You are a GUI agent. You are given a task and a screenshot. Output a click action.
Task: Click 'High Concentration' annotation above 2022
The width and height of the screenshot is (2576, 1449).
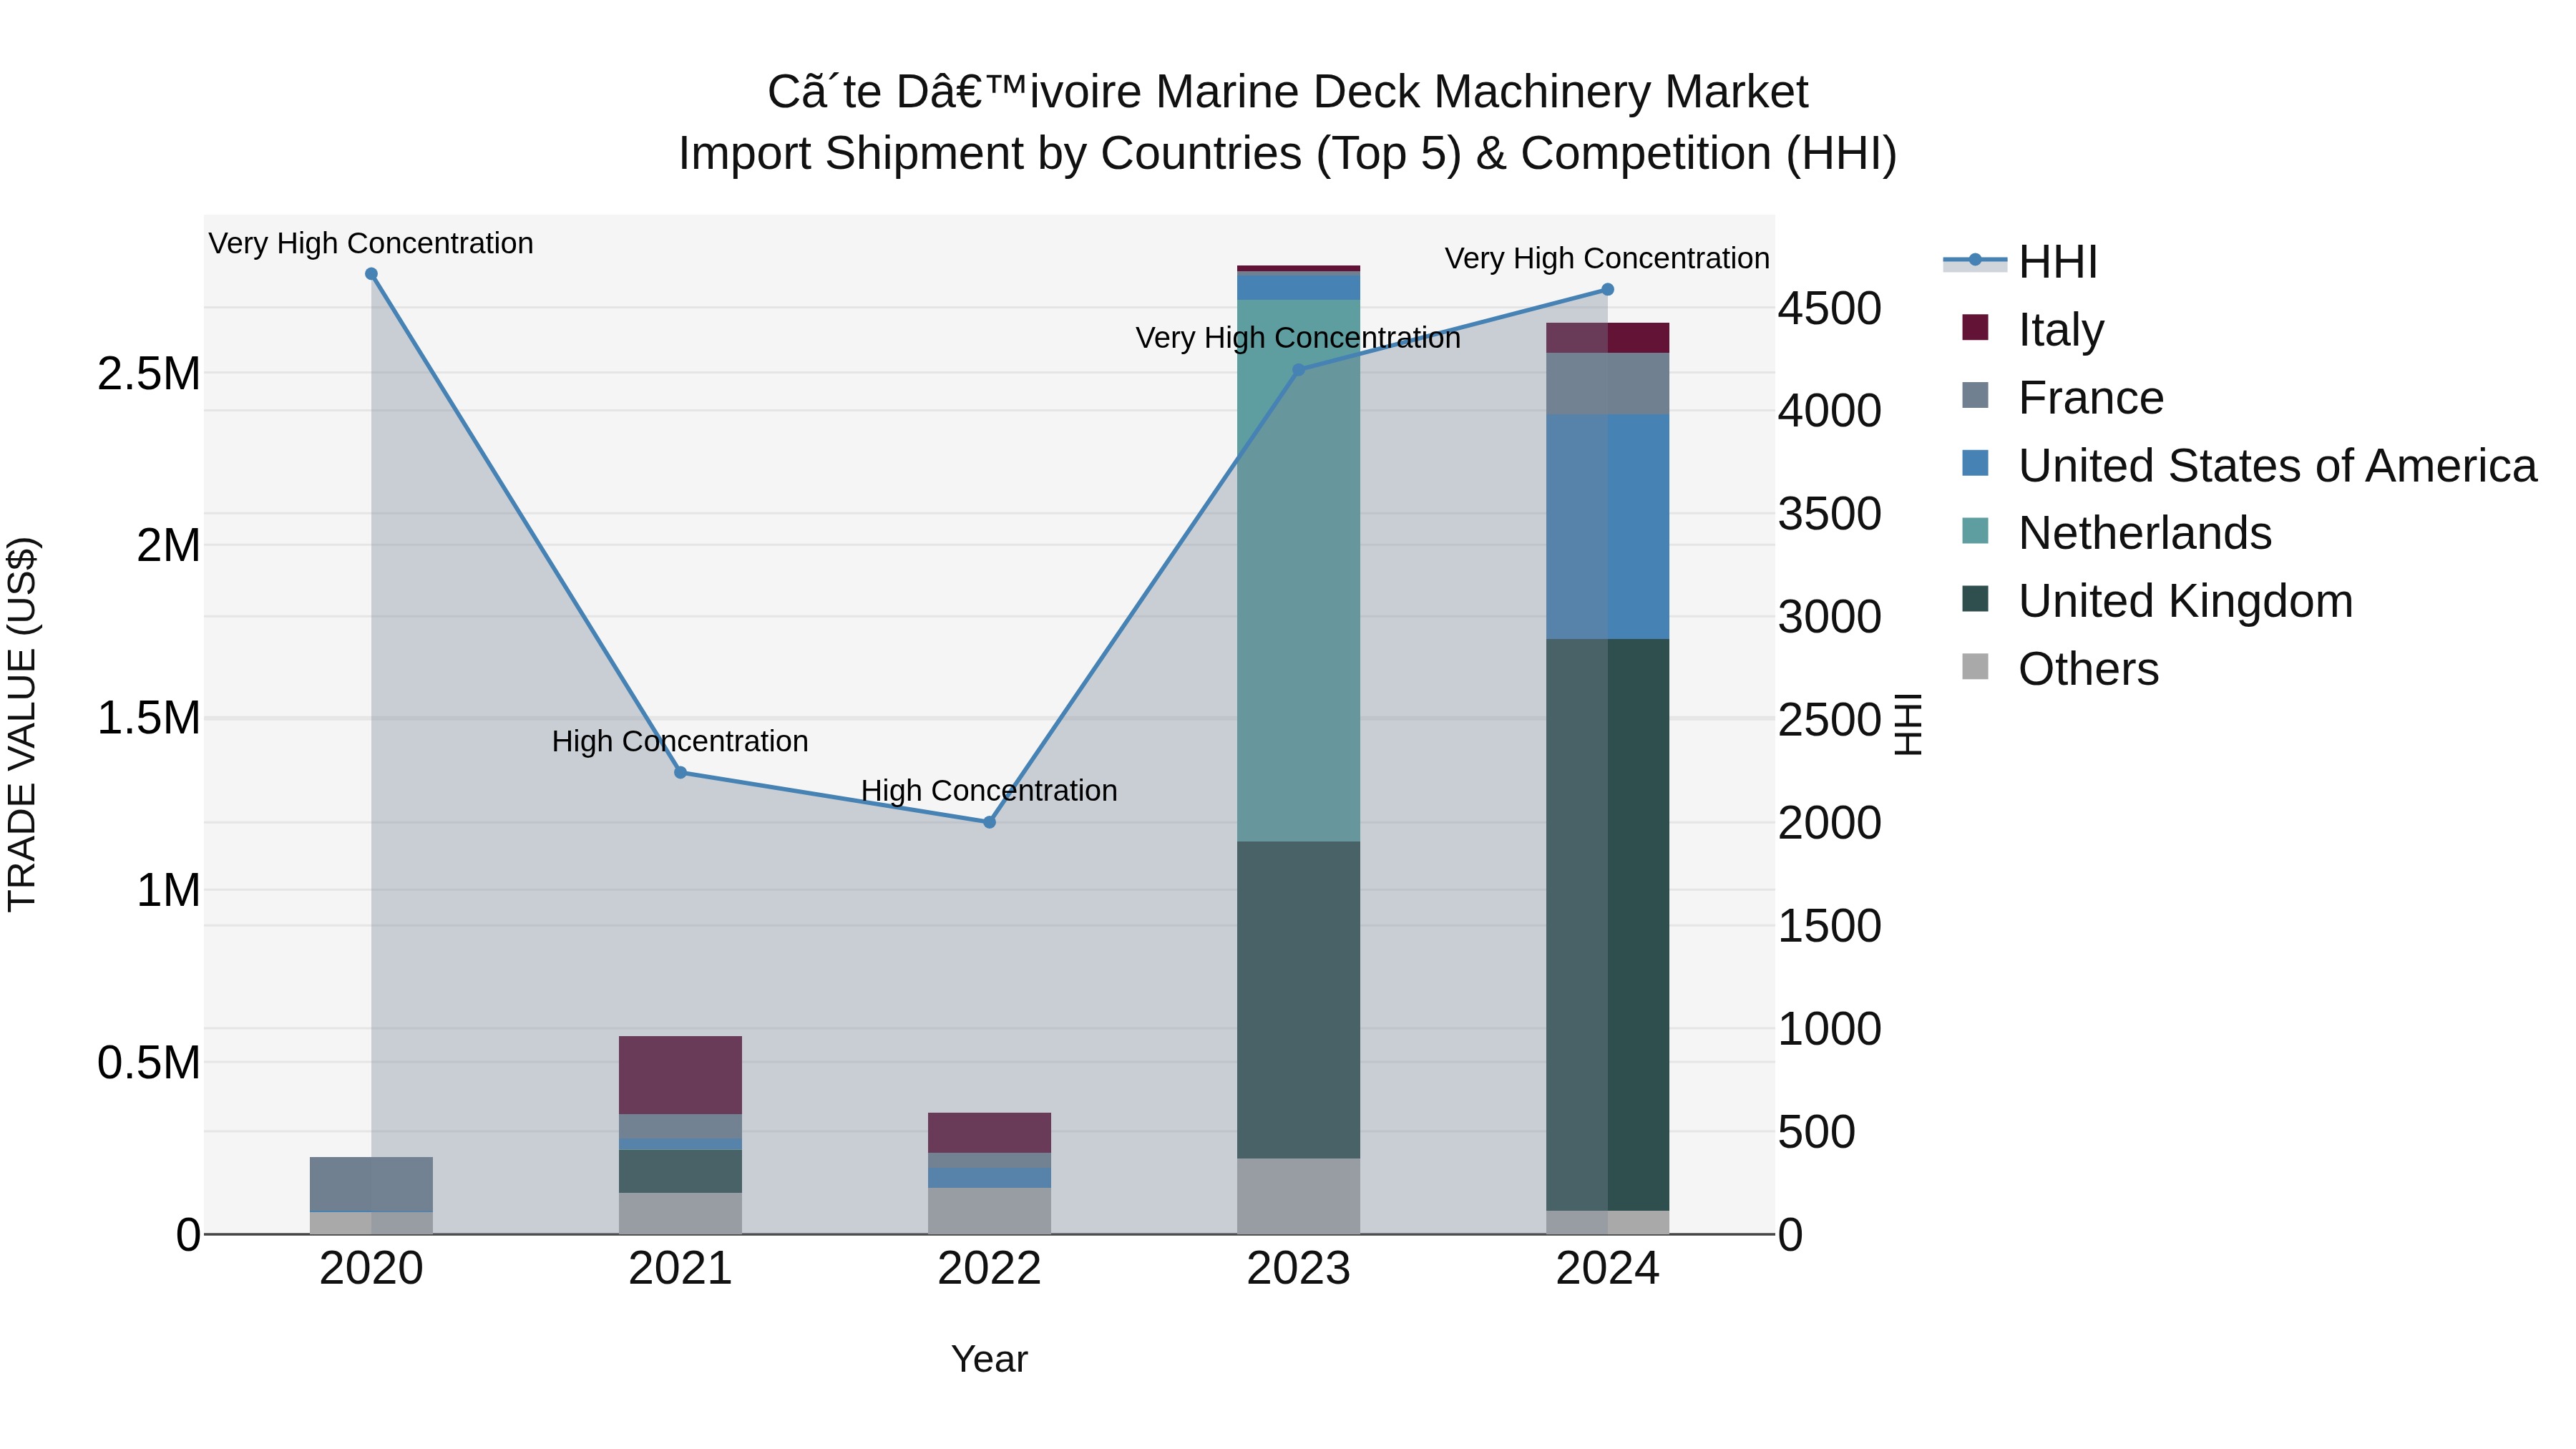tap(989, 790)
